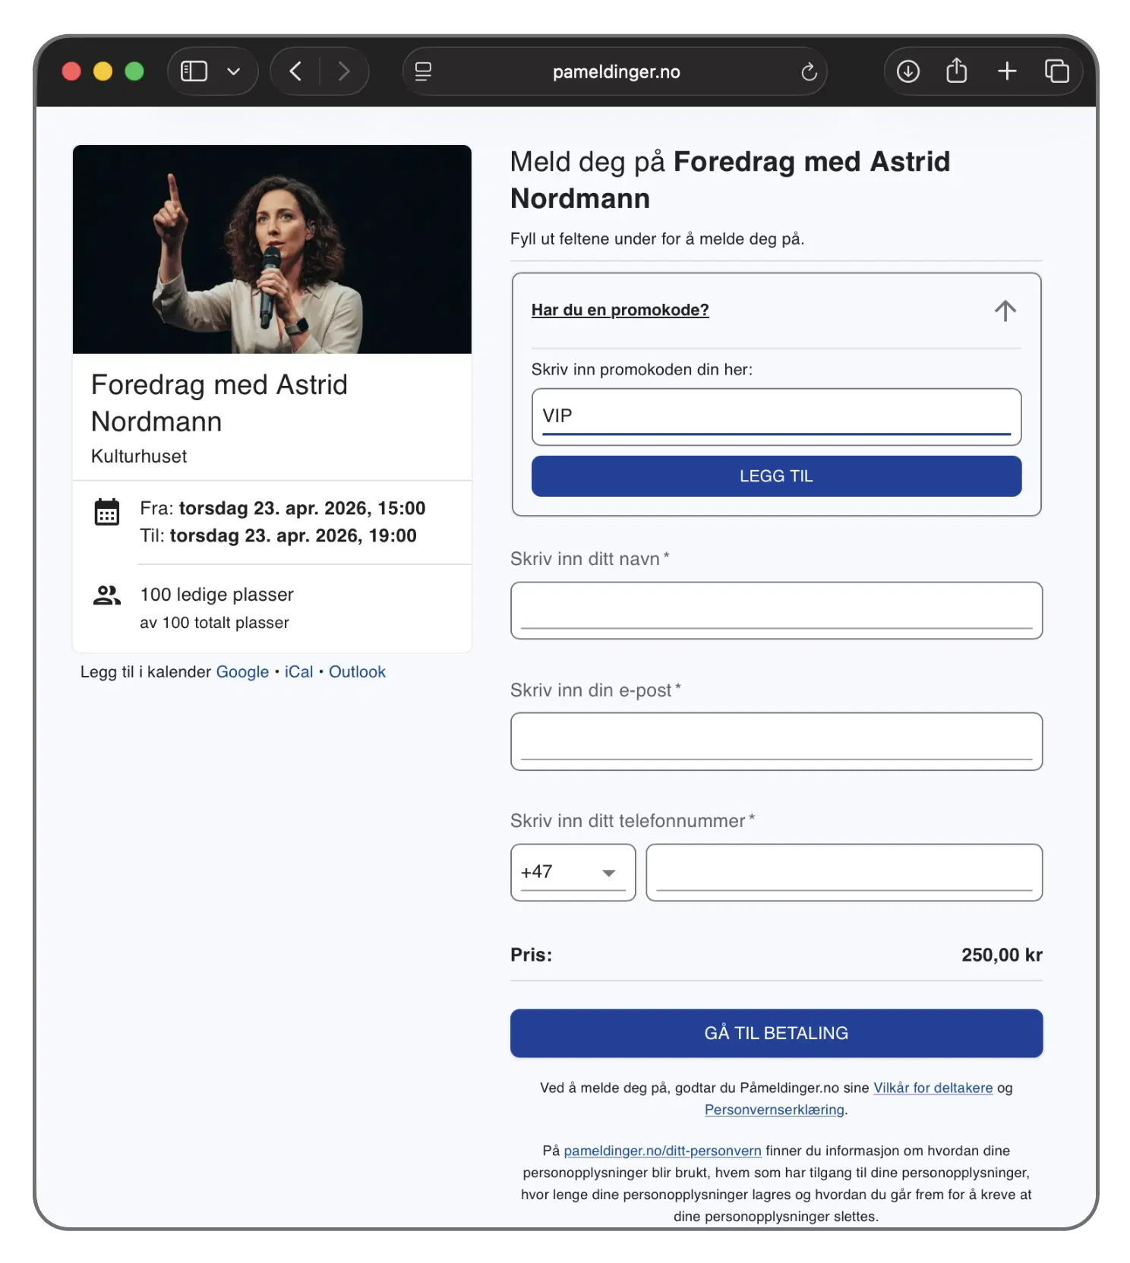This screenshot has width=1130, height=1263.
Task: Open the Vilkår for deltakere link
Action: (933, 1088)
